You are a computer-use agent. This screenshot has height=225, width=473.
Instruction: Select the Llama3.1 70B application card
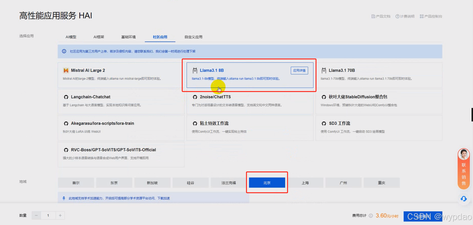[x=379, y=75]
